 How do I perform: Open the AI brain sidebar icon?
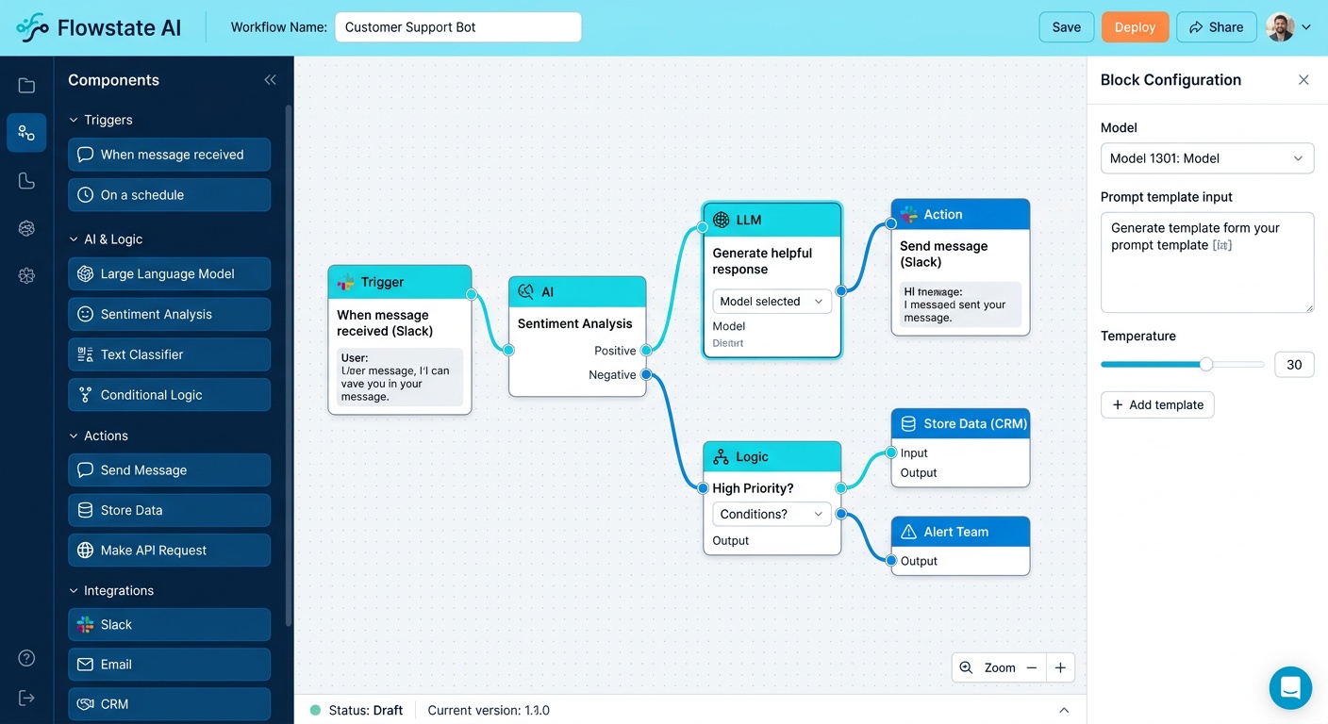pos(26,228)
